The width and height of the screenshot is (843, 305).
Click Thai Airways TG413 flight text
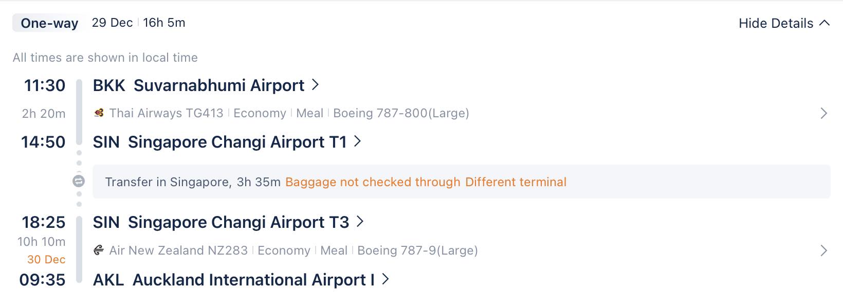[x=167, y=113]
